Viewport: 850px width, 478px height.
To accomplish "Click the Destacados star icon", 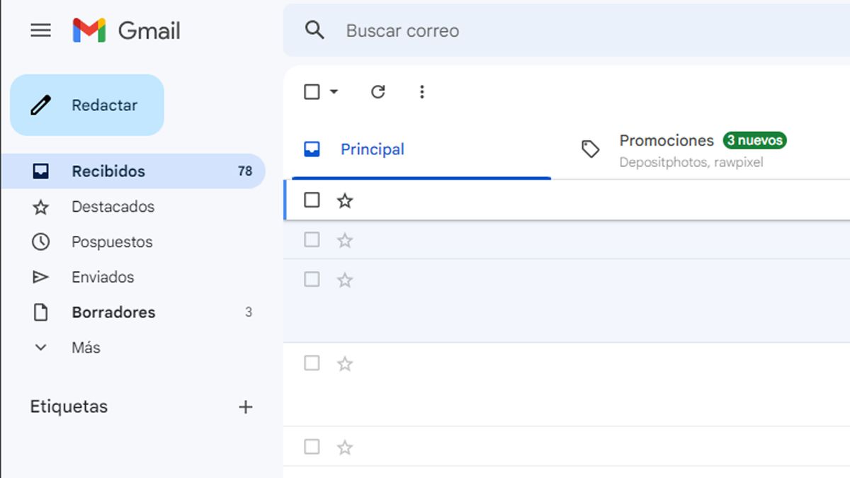I will 40,206.
